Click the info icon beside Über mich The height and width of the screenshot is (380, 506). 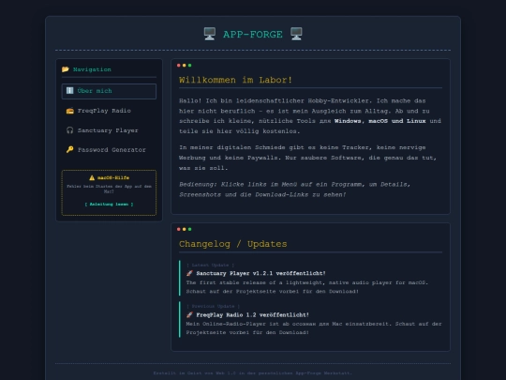pos(69,90)
